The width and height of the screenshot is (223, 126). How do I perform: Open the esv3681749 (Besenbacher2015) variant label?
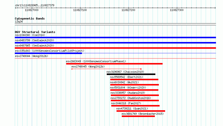(x=143, y=114)
